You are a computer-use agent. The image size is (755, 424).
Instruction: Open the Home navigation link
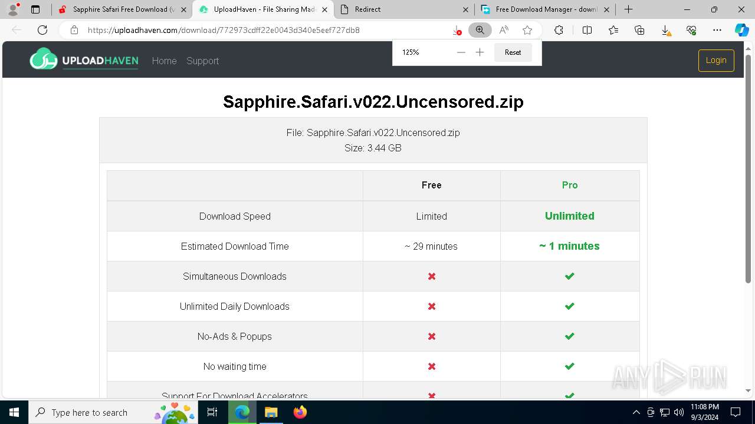point(164,61)
